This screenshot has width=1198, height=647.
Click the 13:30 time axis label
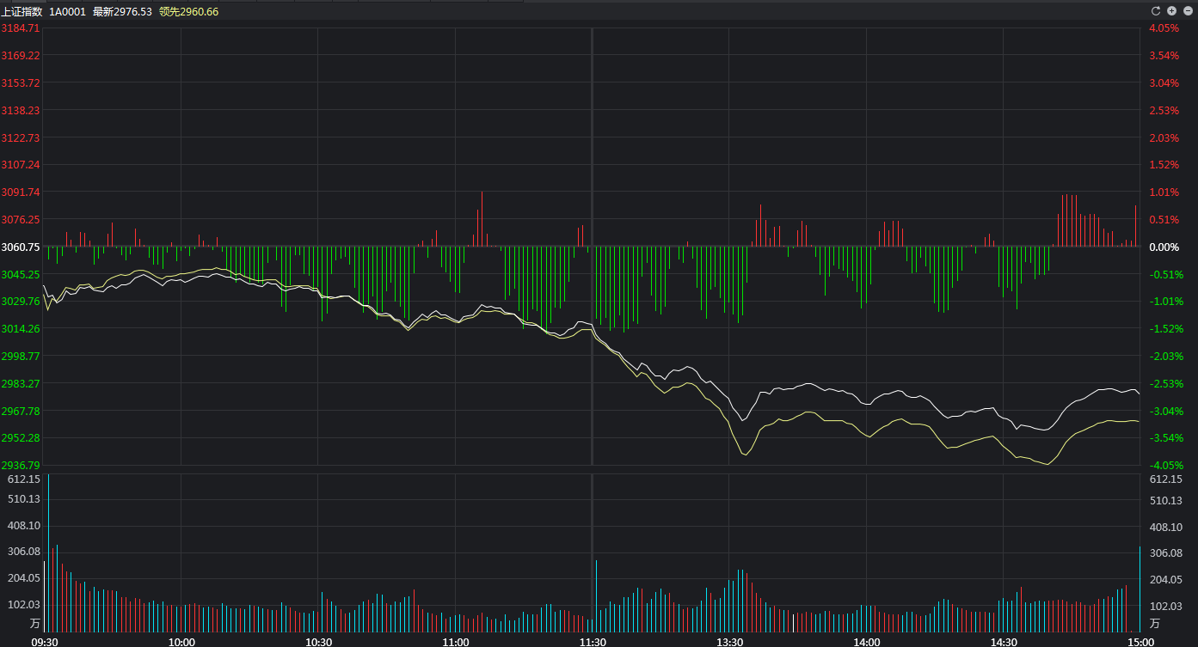[x=729, y=641]
